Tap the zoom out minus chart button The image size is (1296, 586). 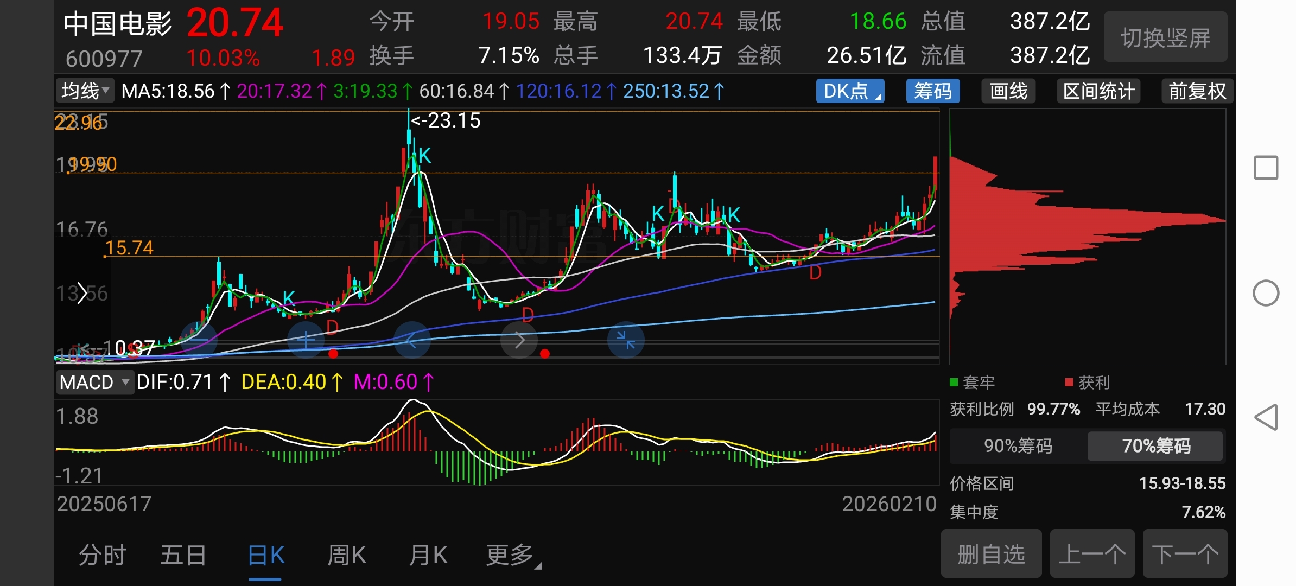click(199, 340)
